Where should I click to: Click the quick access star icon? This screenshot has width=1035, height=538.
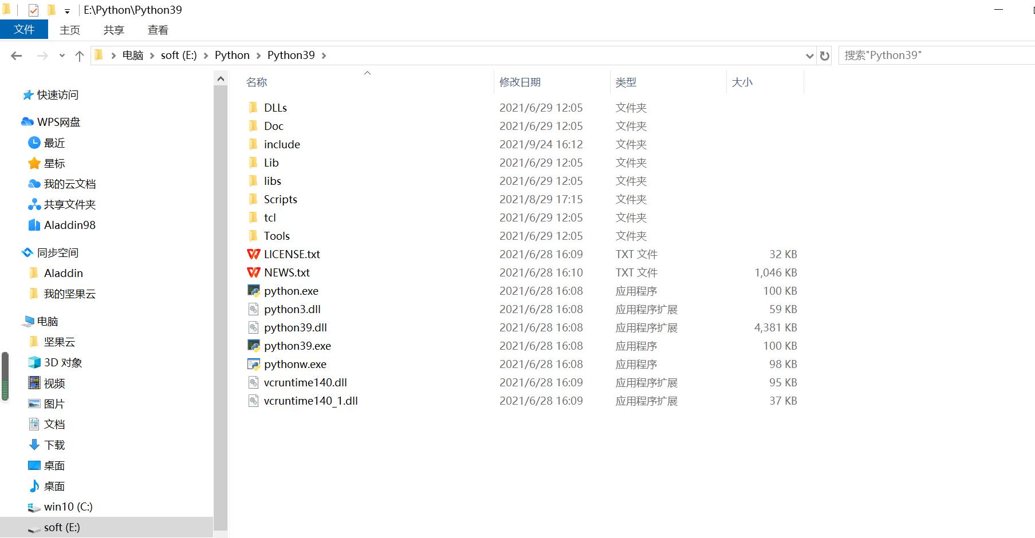click(27, 95)
